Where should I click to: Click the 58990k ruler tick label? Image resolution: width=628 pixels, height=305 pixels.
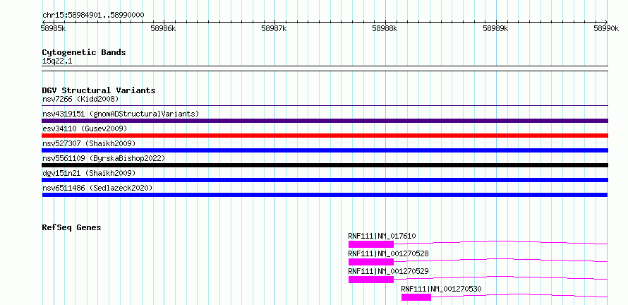(x=606, y=28)
